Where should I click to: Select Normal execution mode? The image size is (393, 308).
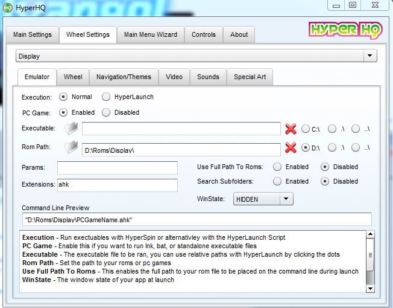coord(63,97)
